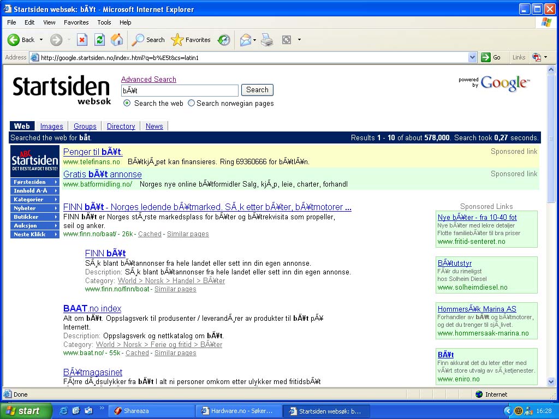This screenshot has height=419, width=559.
Task: Open the Mail options dropdown arrow
Action: pos(254,40)
